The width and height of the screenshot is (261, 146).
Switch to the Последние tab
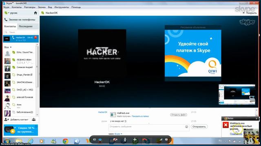[26, 26]
